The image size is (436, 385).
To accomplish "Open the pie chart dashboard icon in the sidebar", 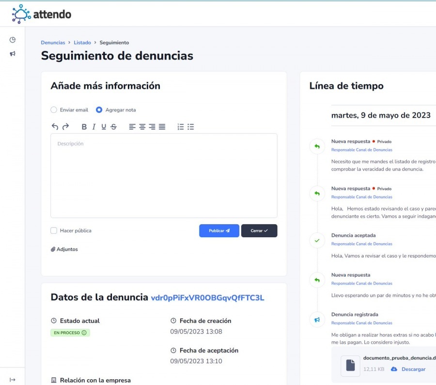I will click(x=13, y=40).
